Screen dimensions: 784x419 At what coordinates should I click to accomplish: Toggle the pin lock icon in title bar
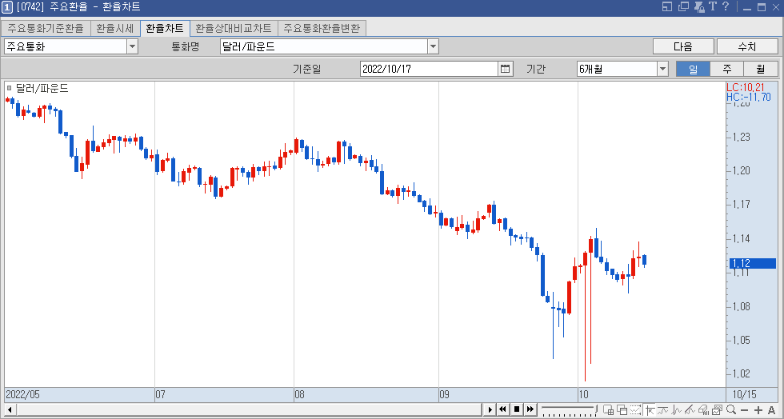coord(699,6)
